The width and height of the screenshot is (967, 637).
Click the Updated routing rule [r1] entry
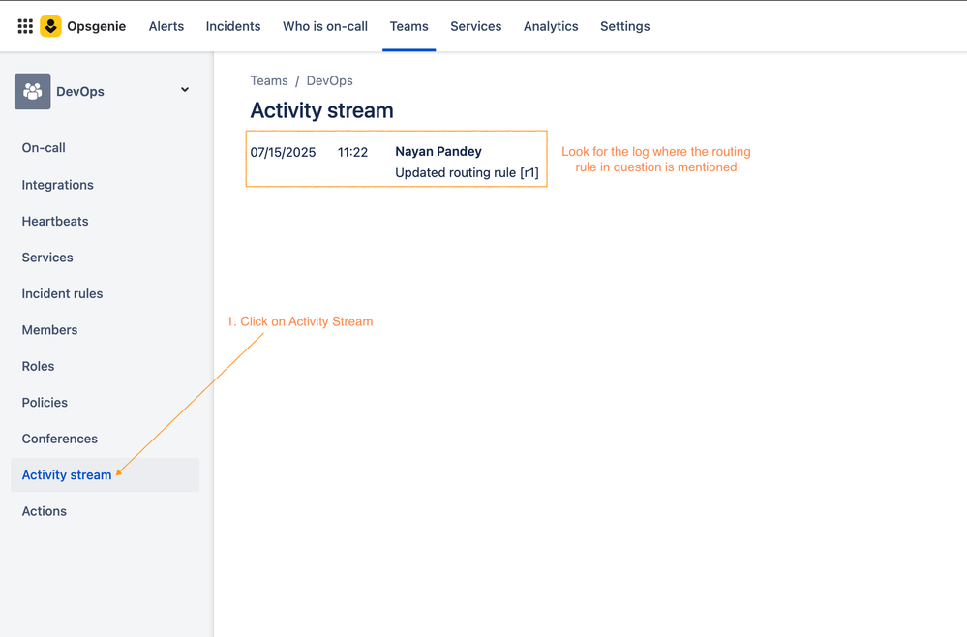coord(467,172)
